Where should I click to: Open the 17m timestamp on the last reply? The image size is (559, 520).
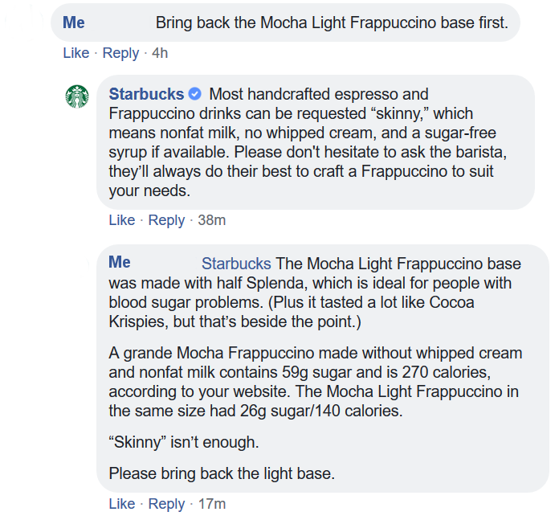(x=212, y=504)
